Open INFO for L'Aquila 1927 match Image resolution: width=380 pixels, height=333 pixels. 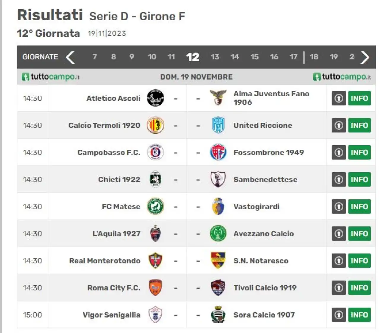pos(359,233)
